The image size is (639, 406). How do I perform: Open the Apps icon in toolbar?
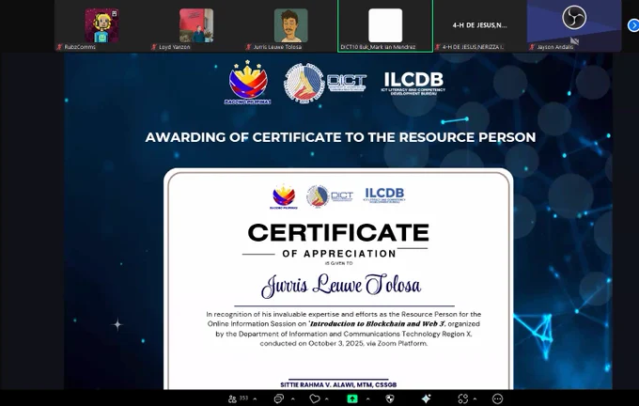tap(462, 398)
